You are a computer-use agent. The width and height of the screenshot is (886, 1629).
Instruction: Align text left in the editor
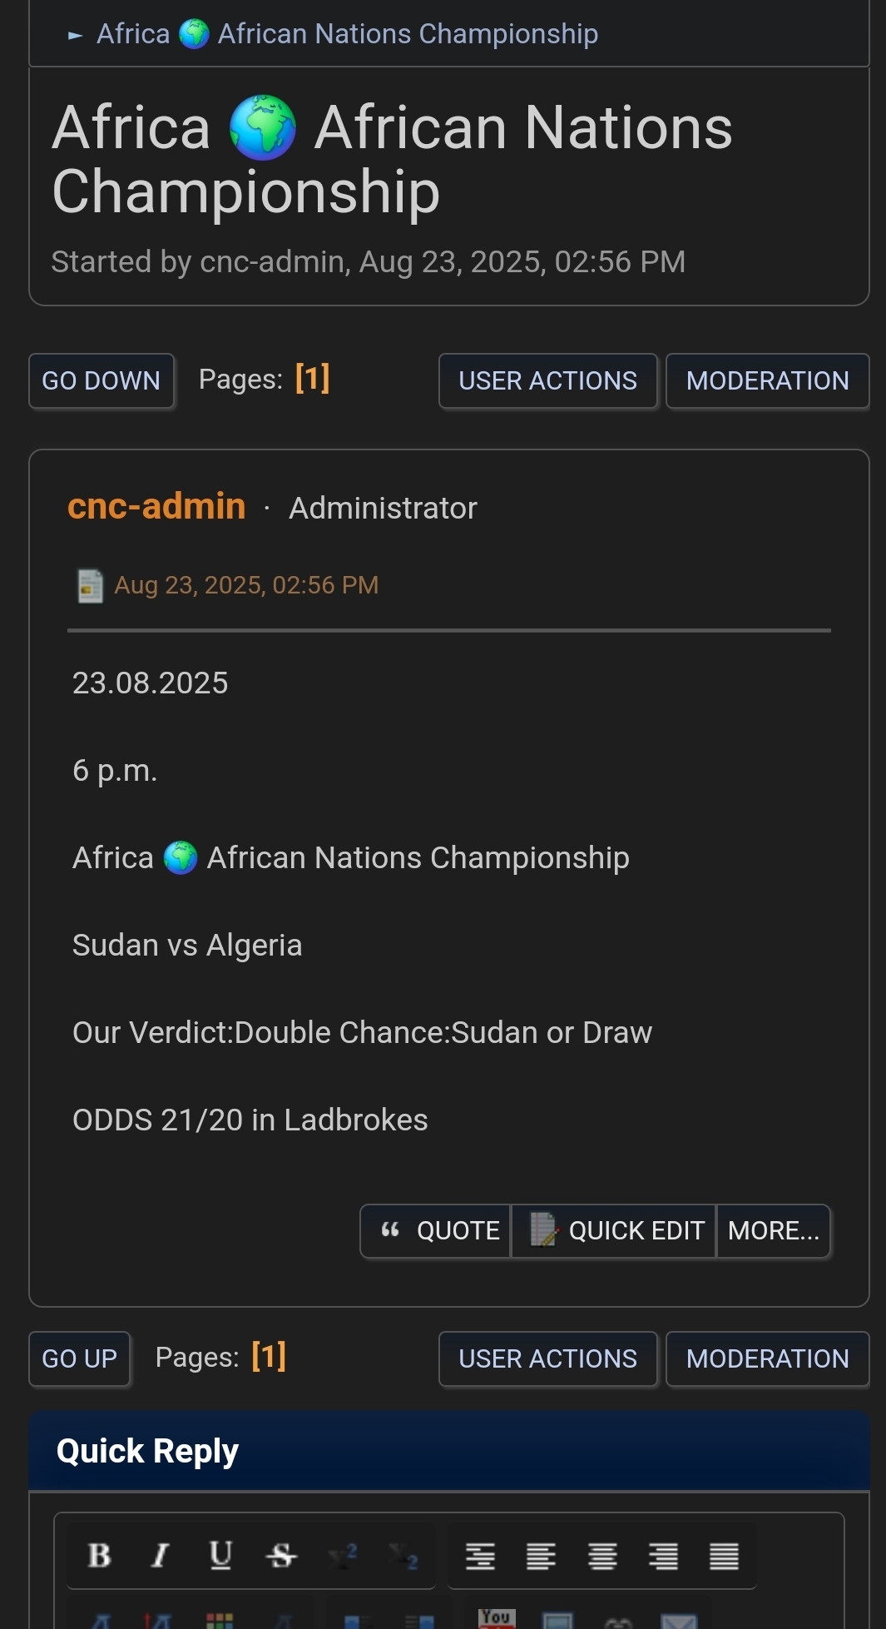(542, 1555)
